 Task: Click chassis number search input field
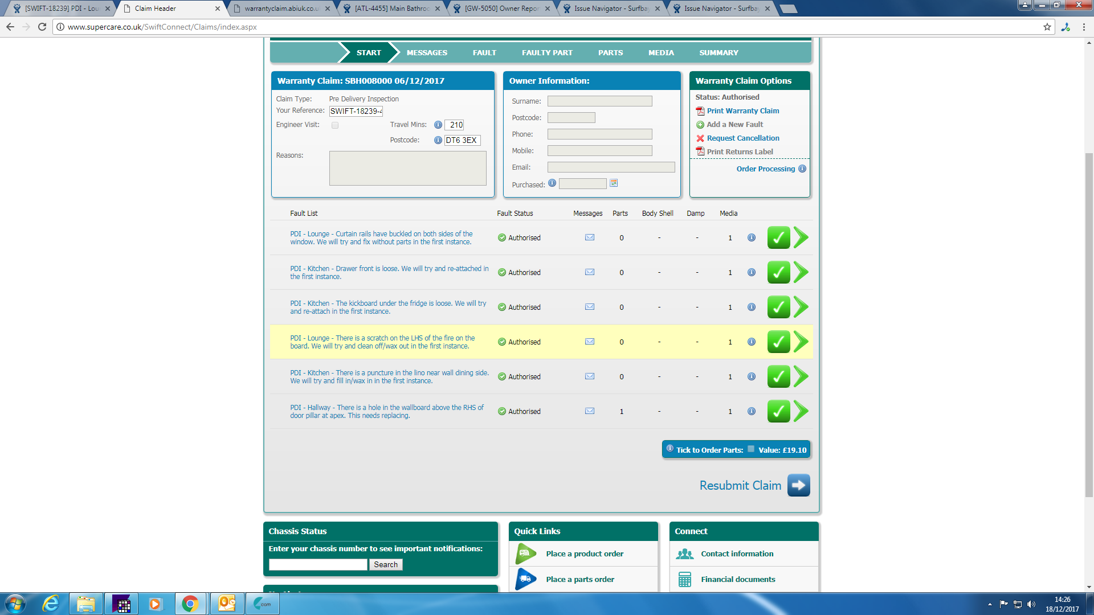point(318,564)
